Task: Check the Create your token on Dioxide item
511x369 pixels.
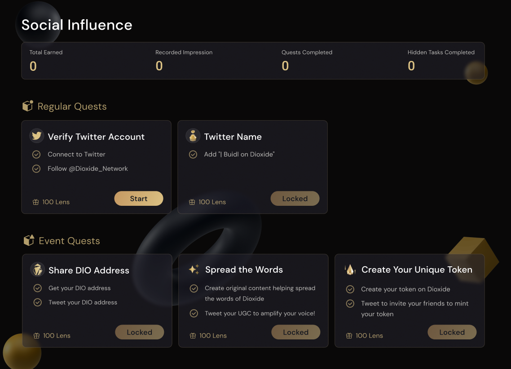Action: coord(350,289)
